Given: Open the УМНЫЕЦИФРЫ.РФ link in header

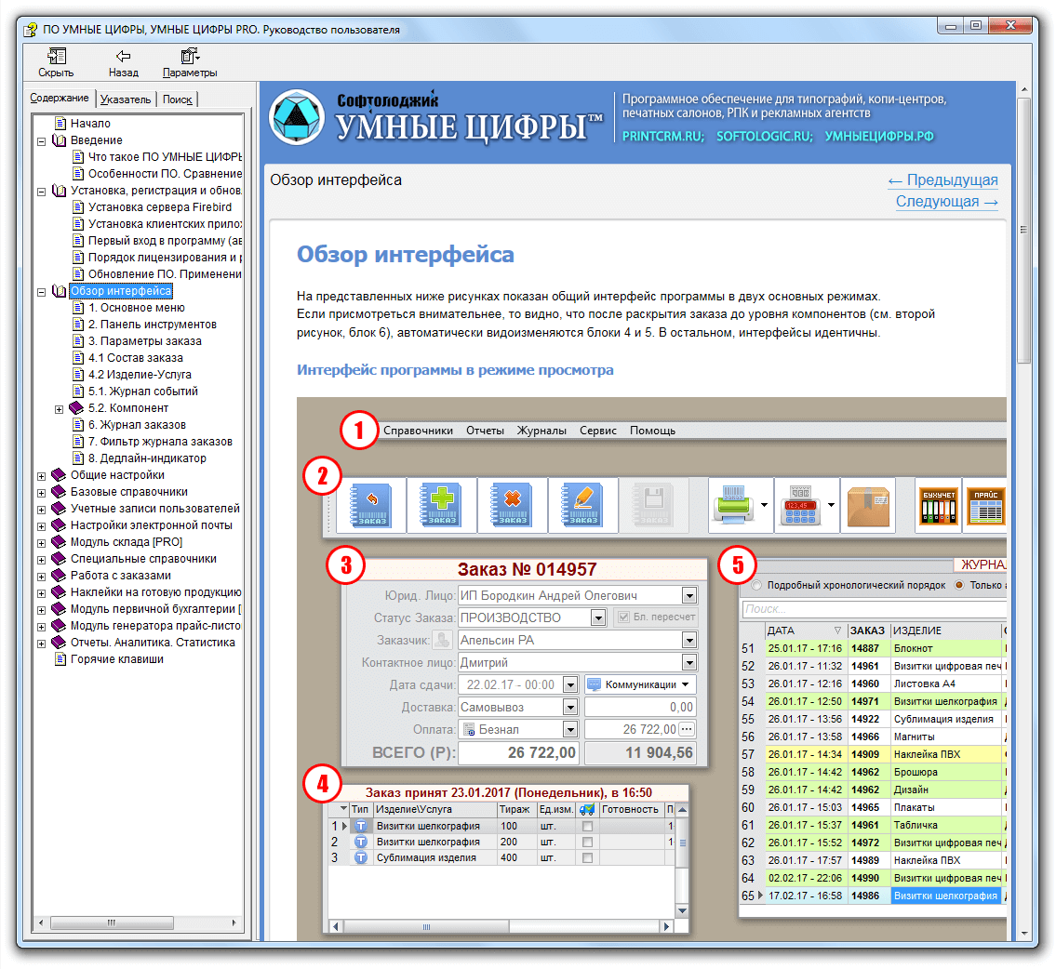Looking at the screenshot, I should pyautogui.click(x=879, y=137).
